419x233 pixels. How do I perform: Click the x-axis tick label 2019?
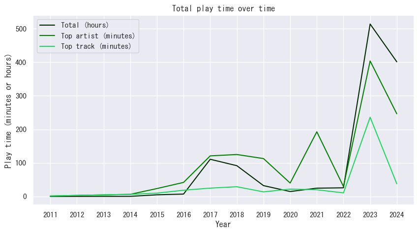point(264,215)
